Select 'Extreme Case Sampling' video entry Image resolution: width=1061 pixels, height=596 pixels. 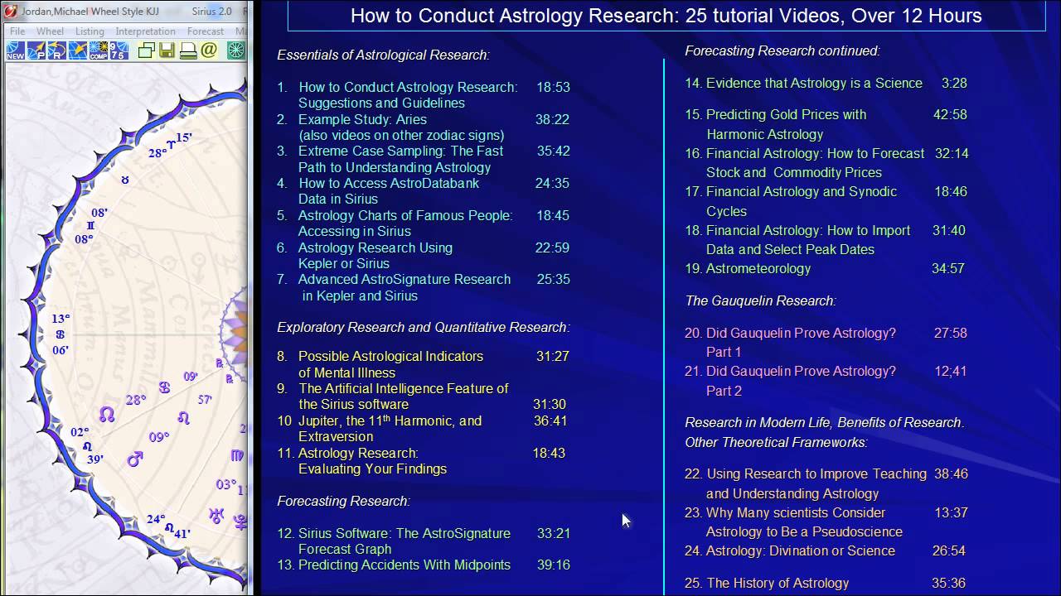click(x=400, y=159)
